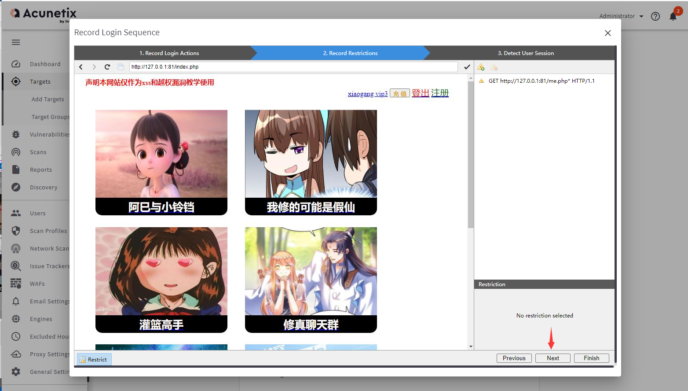This screenshot has height=391, width=688.
Task: Click the Finish button
Action: (592, 358)
